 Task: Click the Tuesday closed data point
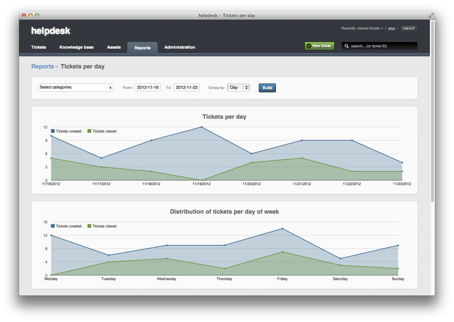coord(109,262)
